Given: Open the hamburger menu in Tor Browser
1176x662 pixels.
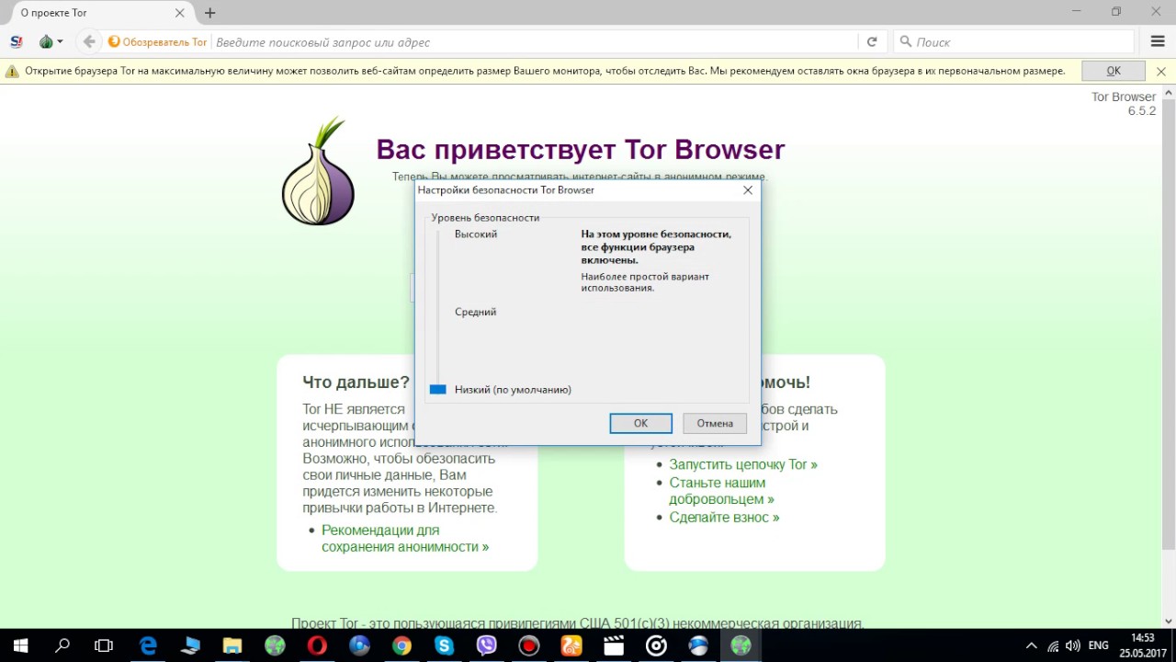Looking at the screenshot, I should 1158,41.
